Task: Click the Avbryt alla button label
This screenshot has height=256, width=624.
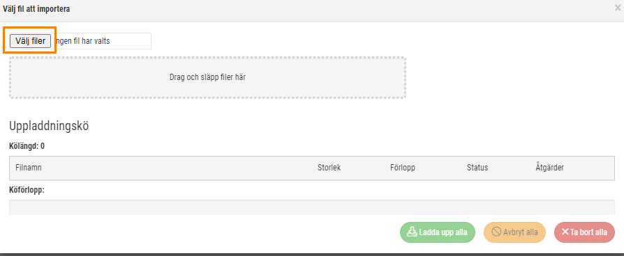Action: pos(520,232)
